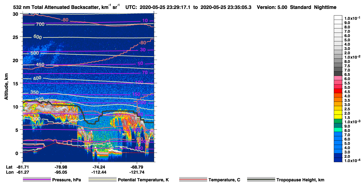Click longitude value '-121.74'

coord(137,172)
